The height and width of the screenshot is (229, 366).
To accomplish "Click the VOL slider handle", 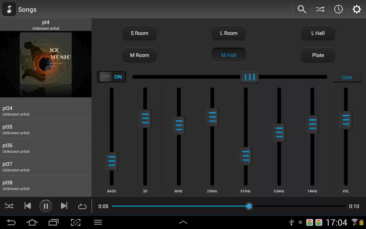I will pos(346,120).
